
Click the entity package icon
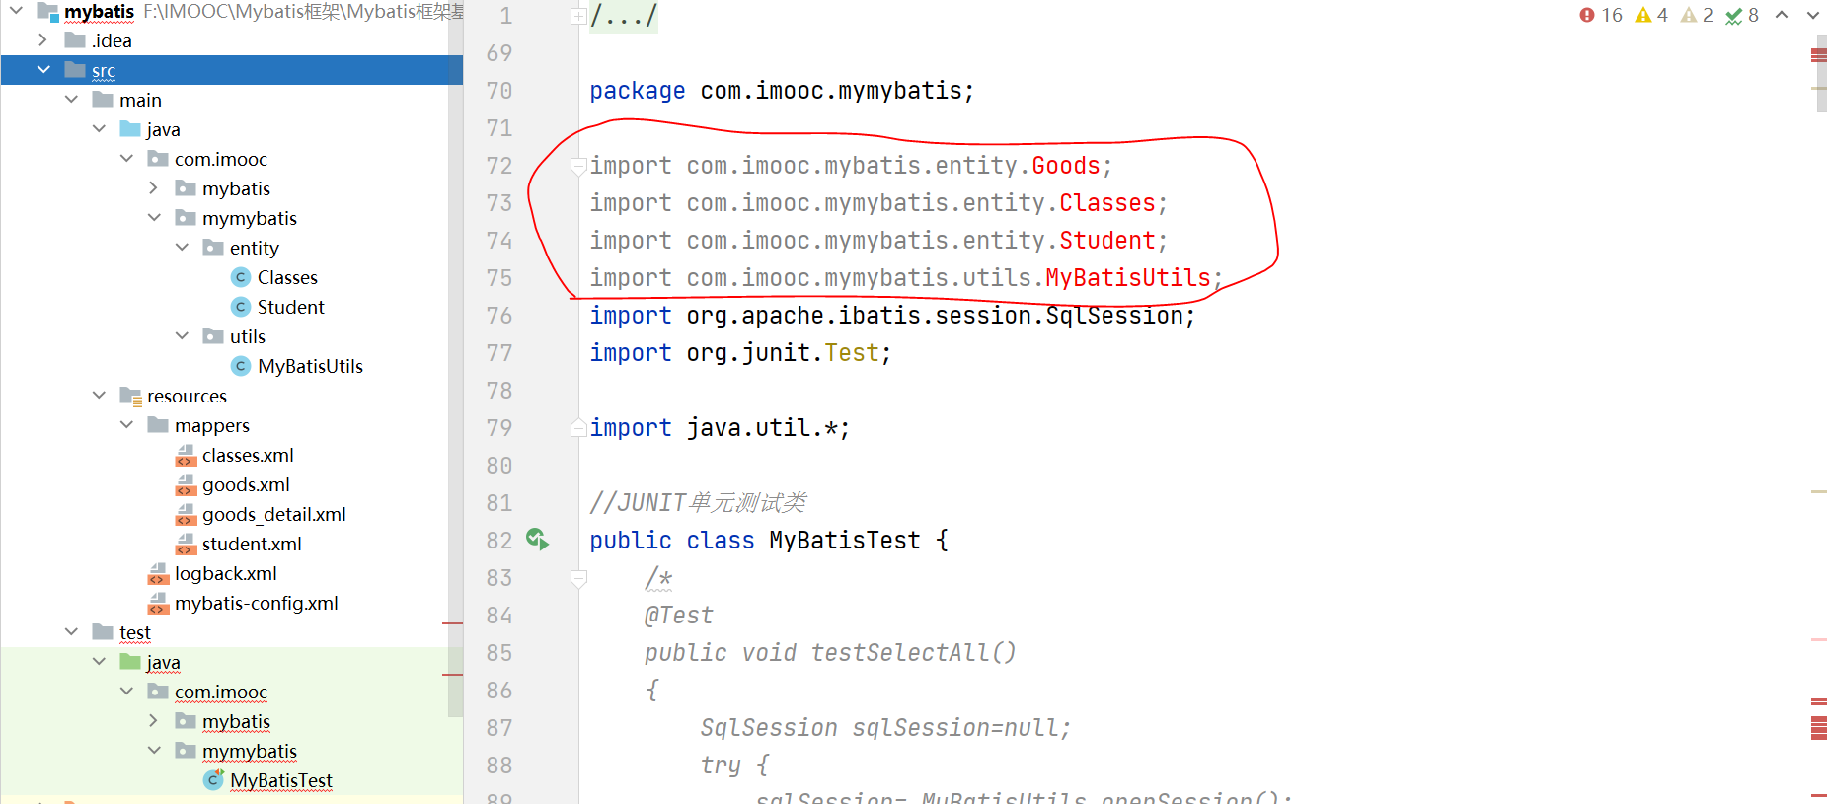coord(213,248)
